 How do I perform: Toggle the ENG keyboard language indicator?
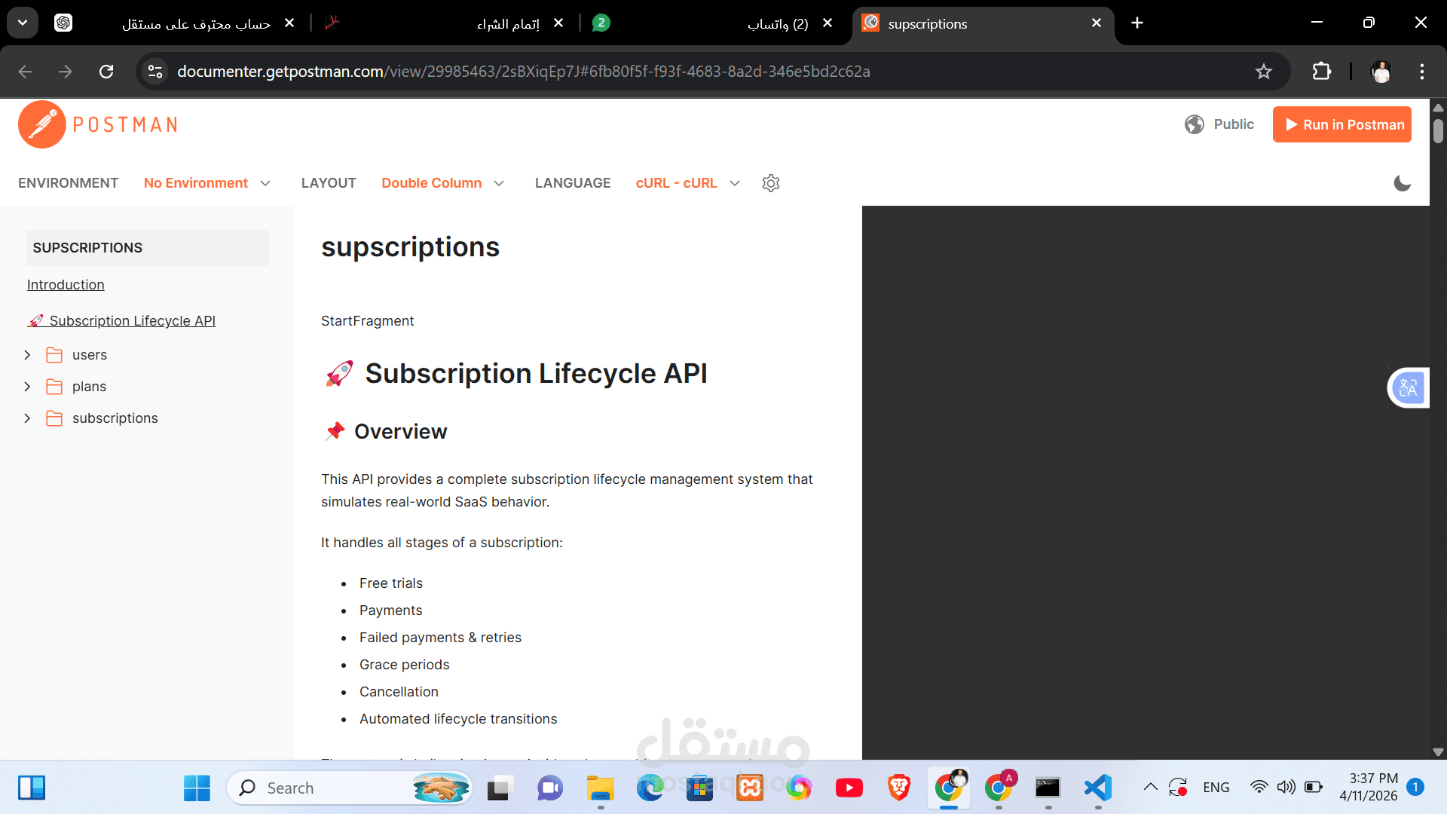point(1216,787)
